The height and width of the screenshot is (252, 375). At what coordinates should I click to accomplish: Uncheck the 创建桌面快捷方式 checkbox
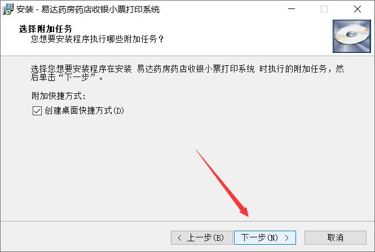[37, 111]
